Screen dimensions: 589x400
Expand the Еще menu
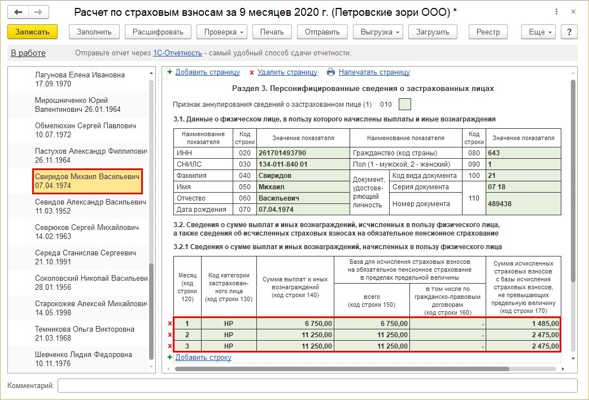tap(538, 32)
